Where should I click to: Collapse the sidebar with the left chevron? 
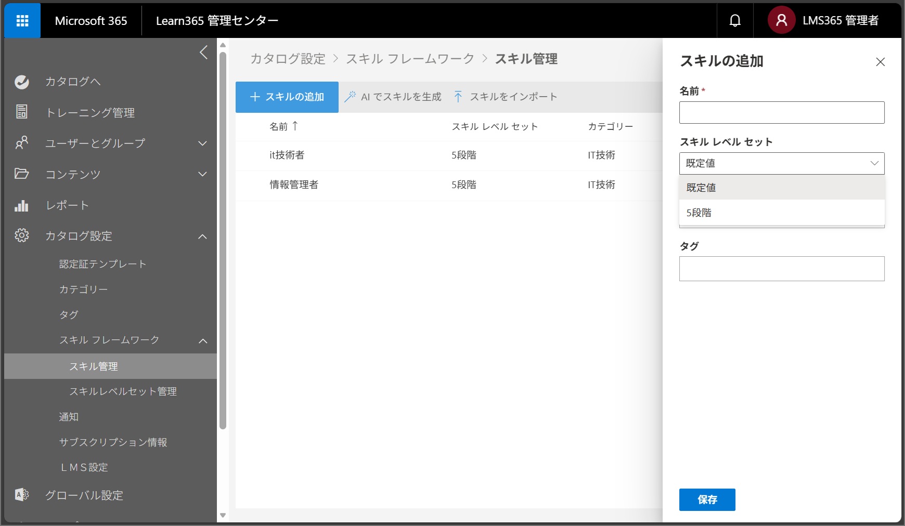click(x=203, y=52)
